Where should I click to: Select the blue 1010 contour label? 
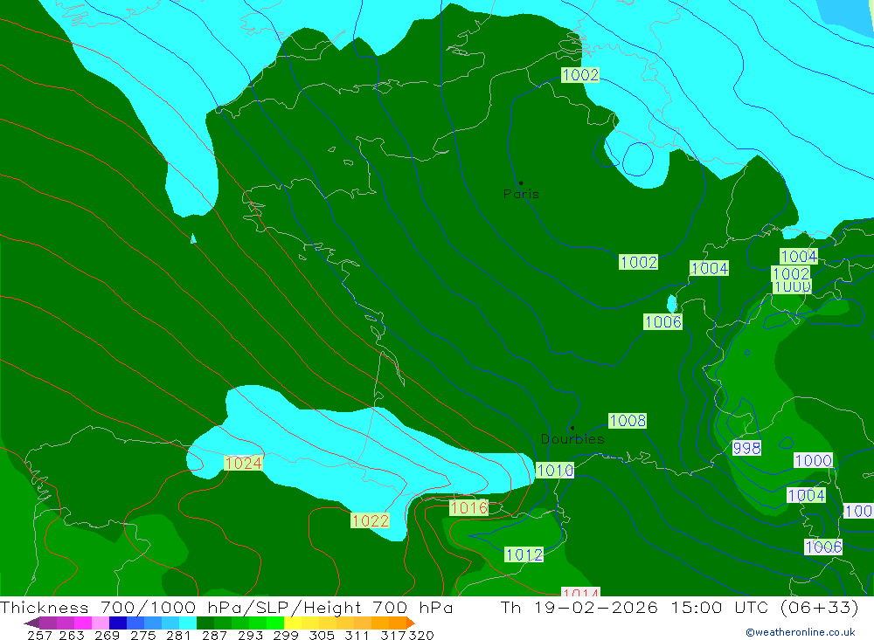(555, 470)
